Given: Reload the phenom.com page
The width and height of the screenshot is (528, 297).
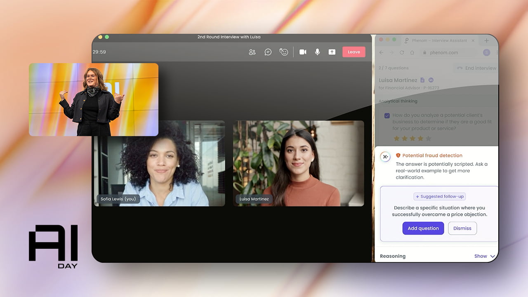Looking at the screenshot, I should click(402, 52).
